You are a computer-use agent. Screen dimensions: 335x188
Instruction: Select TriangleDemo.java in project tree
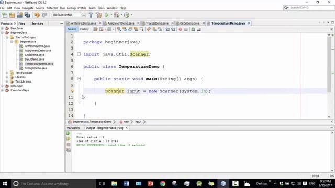[36, 68]
